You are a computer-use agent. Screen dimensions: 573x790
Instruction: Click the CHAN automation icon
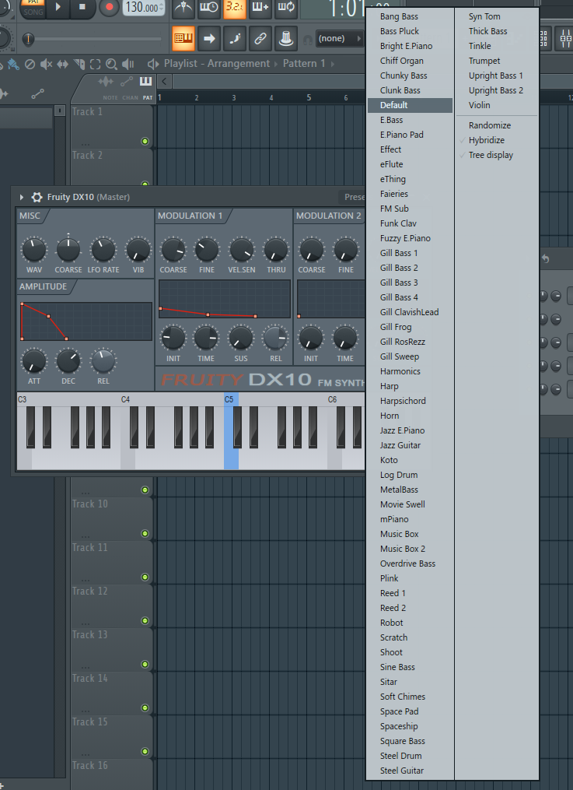click(x=127, y=82)
